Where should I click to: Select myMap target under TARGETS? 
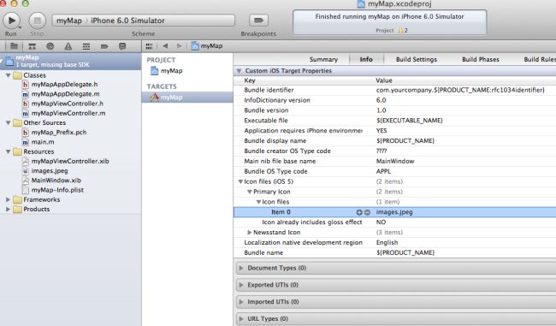(187, 98)
